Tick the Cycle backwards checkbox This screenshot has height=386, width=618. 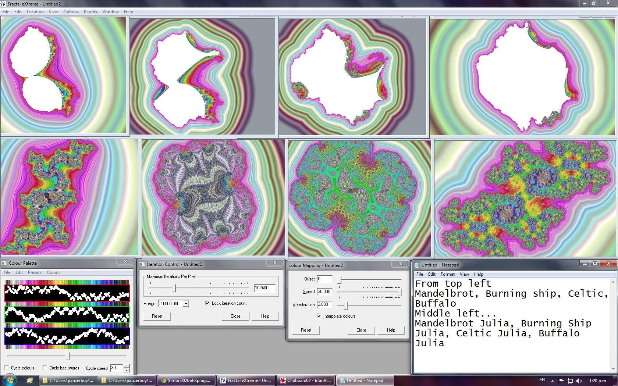tap(45, 368)
